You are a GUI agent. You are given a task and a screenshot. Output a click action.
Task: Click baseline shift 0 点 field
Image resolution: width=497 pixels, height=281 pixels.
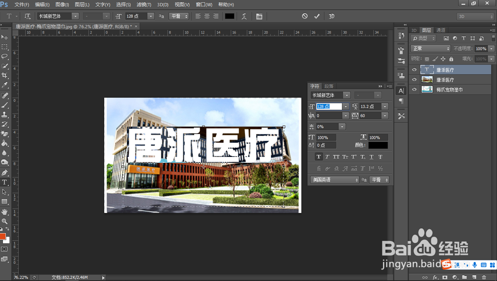click(326, 145)
